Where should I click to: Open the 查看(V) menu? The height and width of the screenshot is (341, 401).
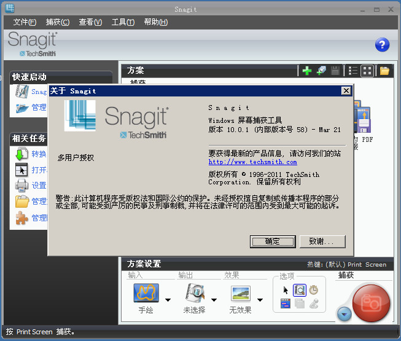[90, 22]
